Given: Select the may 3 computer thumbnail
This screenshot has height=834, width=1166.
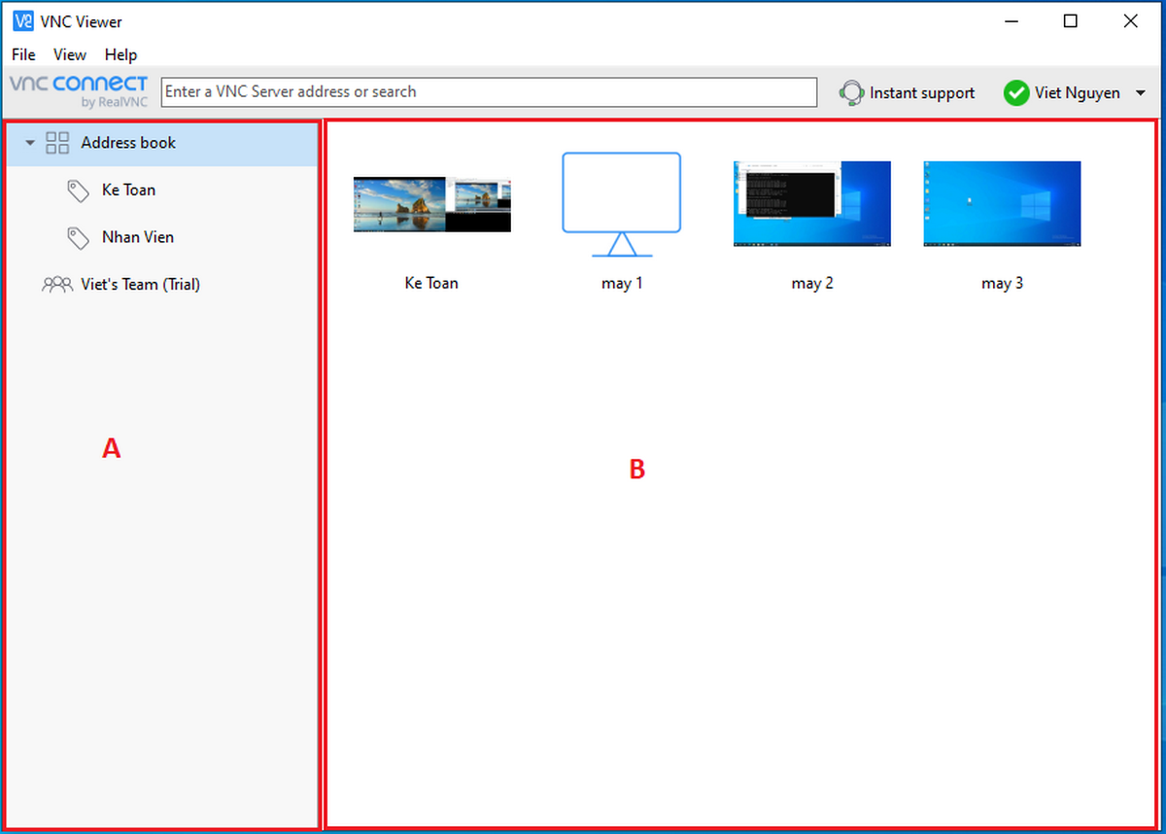Looking at the screenshot, I should coord(1002,204).
